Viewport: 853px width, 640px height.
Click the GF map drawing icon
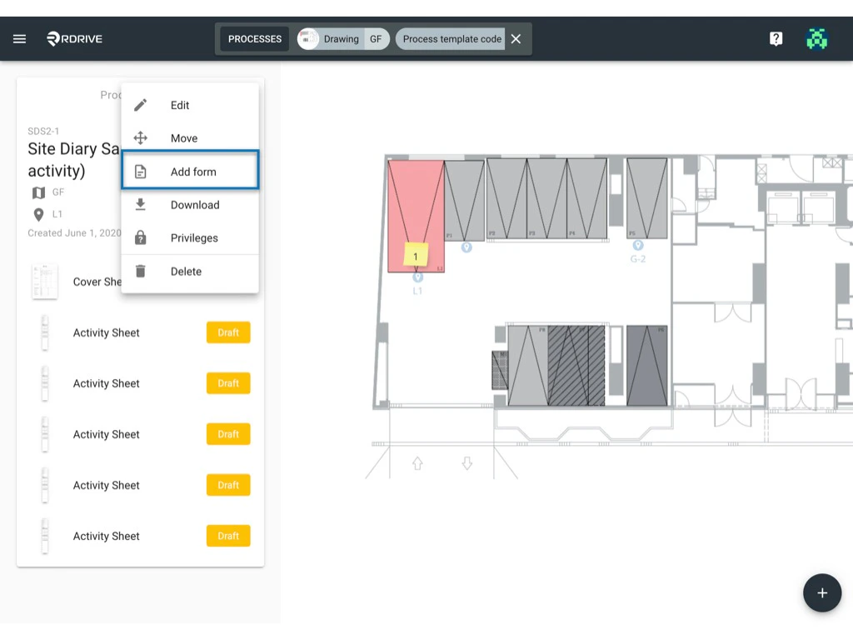[x=38, y=192]
